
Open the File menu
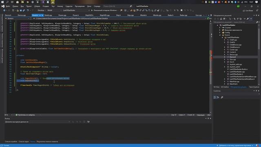[x=8, y=6]
